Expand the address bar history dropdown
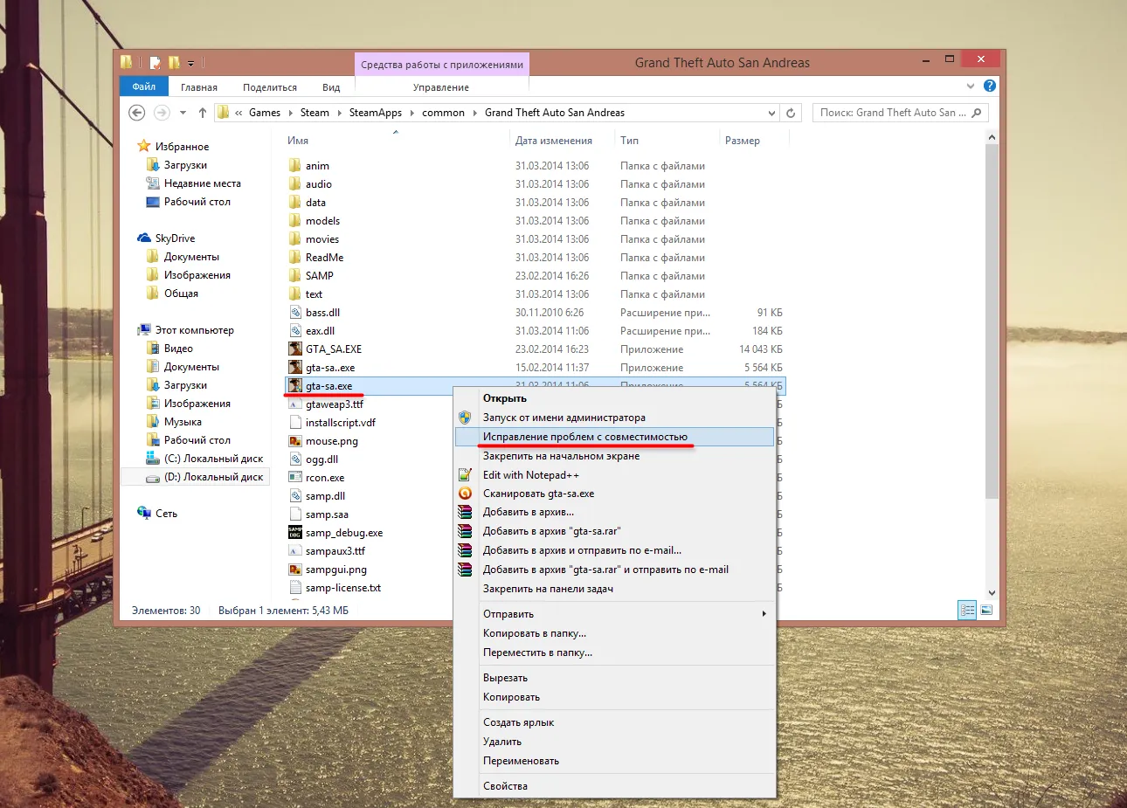1127x808 pixels. pos(771,113)
